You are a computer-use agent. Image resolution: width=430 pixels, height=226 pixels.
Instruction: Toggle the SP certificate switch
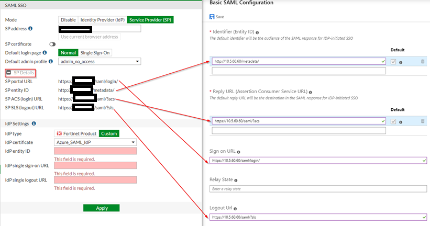tap(52, 44)
